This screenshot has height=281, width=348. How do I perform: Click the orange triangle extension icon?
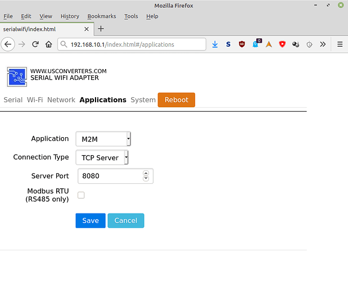tap(269, 44)
